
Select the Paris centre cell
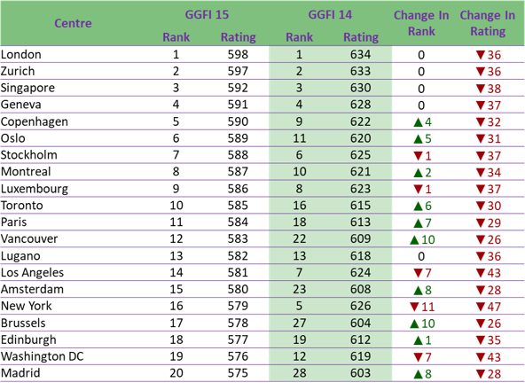[x=13, y=222]
